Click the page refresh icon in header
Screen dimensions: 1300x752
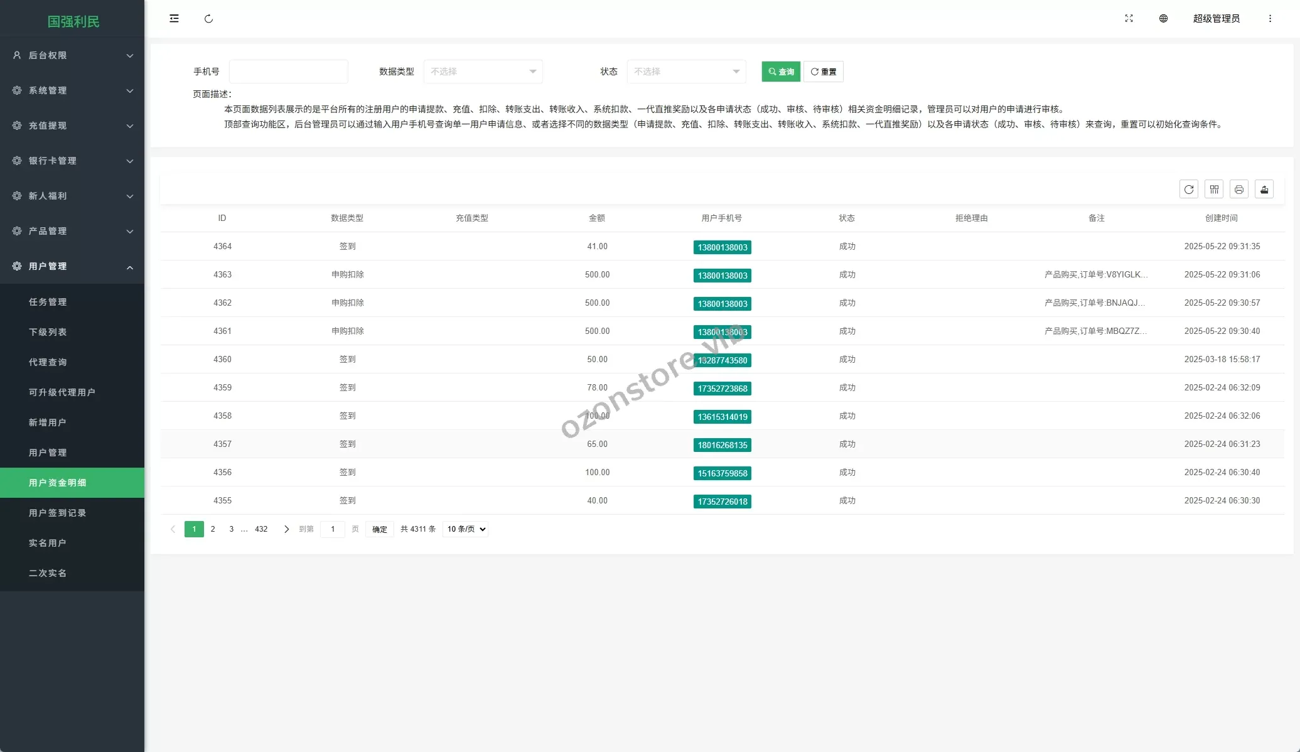click(x=208, y=19)
